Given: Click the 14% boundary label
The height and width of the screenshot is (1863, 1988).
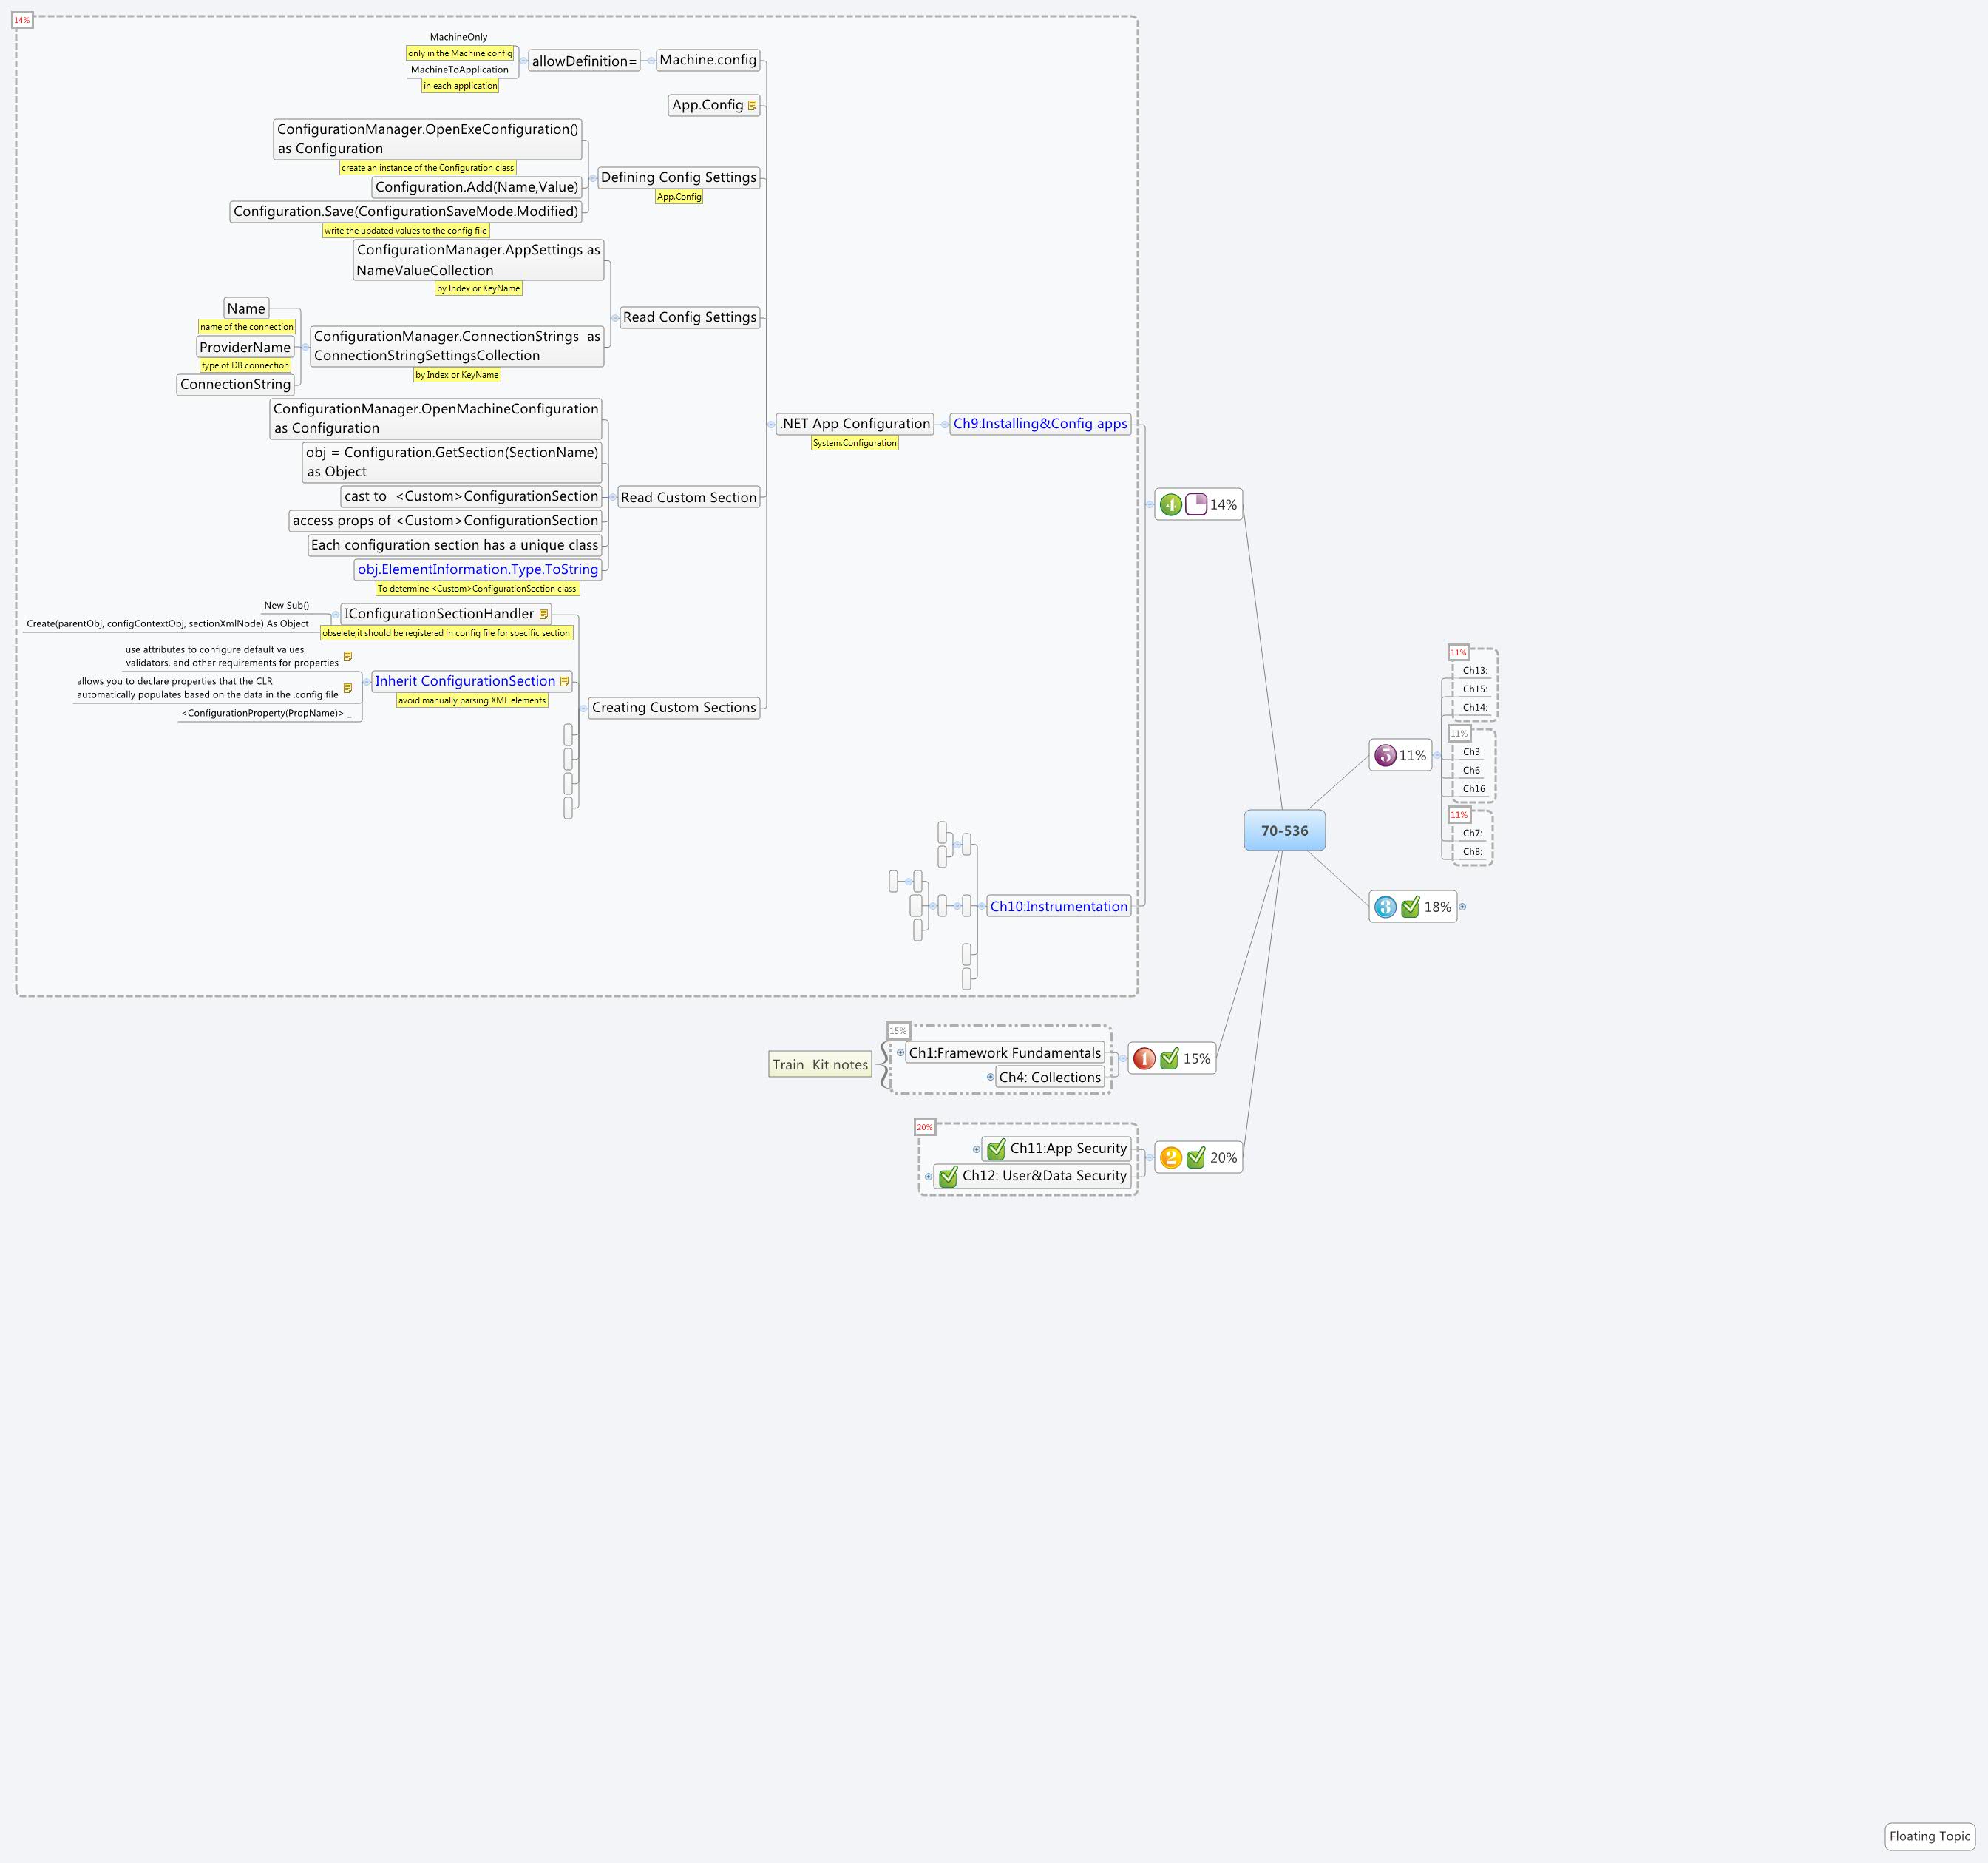Looking at the screenshot, I should [x=22, y=20].
